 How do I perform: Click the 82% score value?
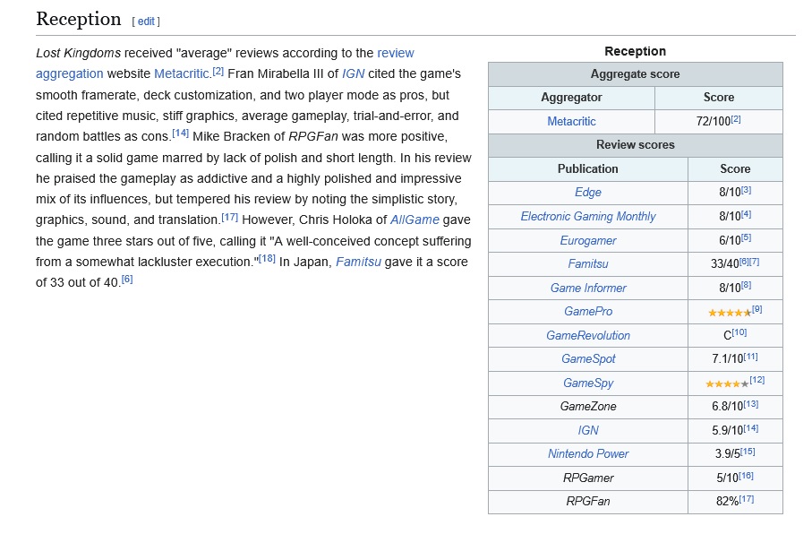[727, 502]
